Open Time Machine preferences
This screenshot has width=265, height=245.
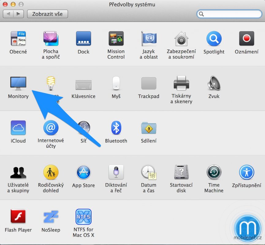click(x=214, y=173)
